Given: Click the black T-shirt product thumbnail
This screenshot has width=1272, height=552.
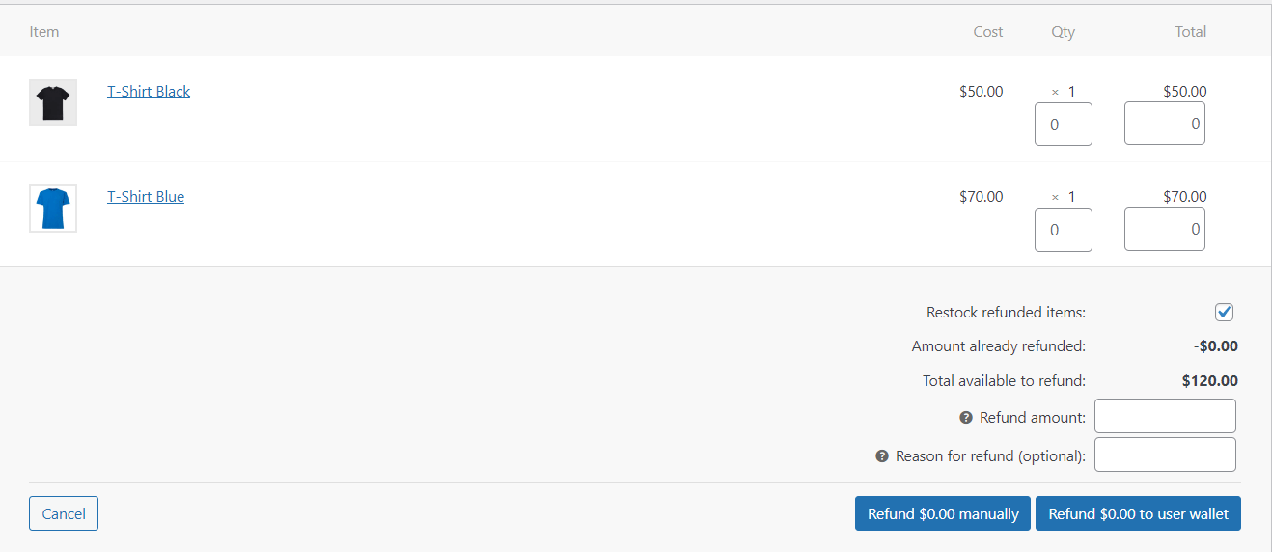Looking at the screenshot, I should pyautogui.click(x=52, y=102).
